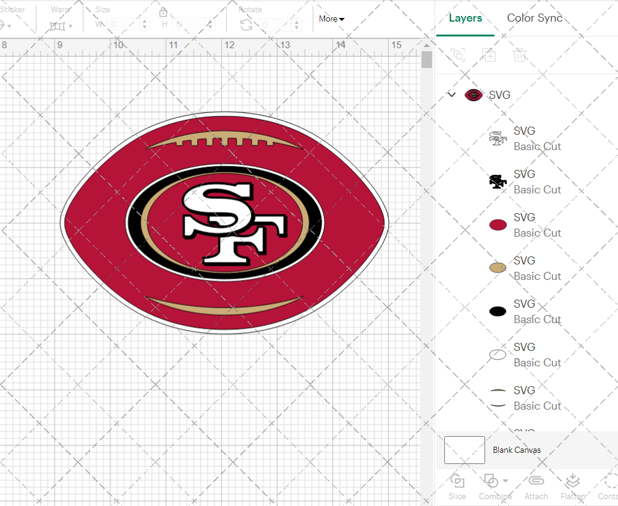Screen dimensions: 618x506
Task: Select the white oval outline layer
Action: pos(497,355)
